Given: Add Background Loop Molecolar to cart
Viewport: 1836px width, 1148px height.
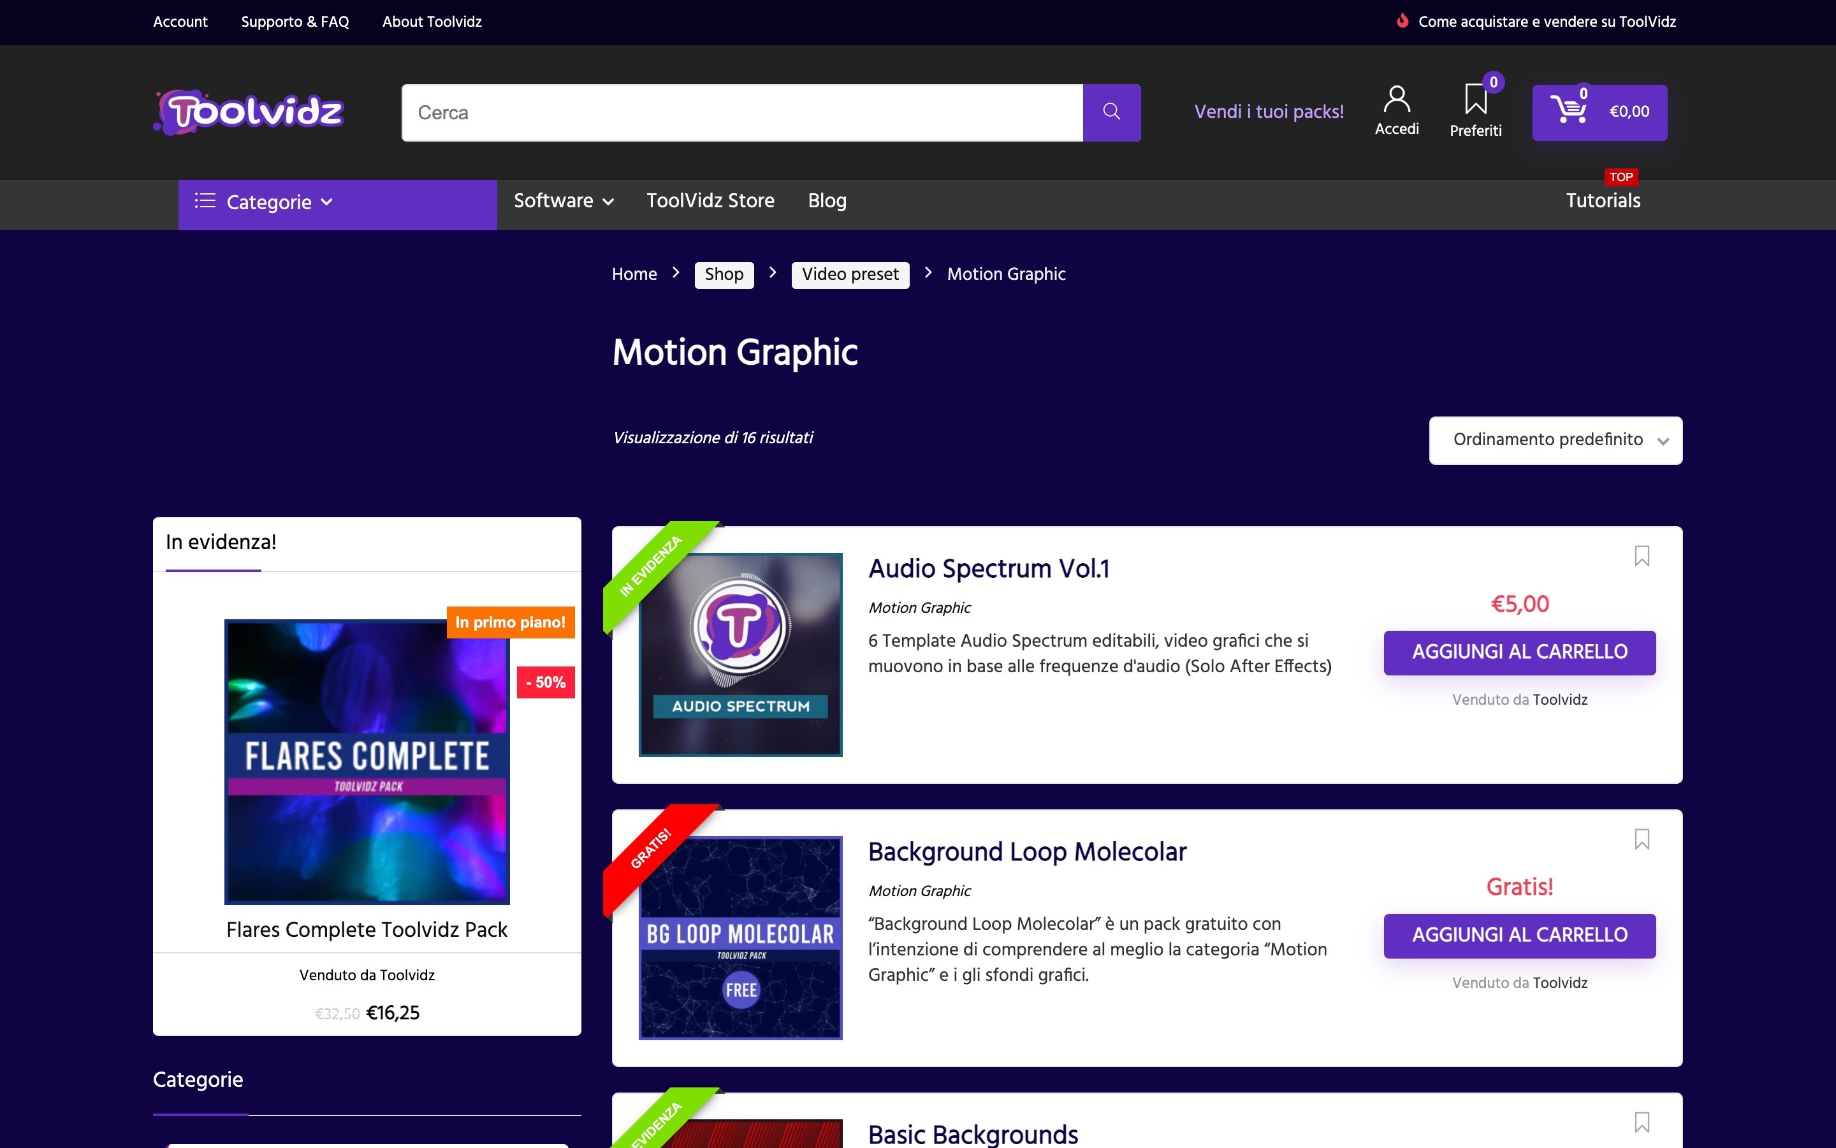Looking at the screenshot, I should tap(1520, 936).
